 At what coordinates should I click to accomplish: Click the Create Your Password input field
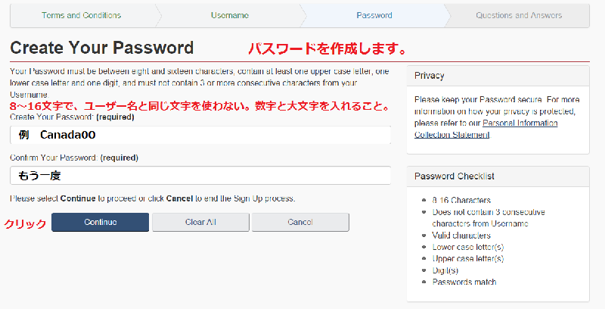point(200,135)
